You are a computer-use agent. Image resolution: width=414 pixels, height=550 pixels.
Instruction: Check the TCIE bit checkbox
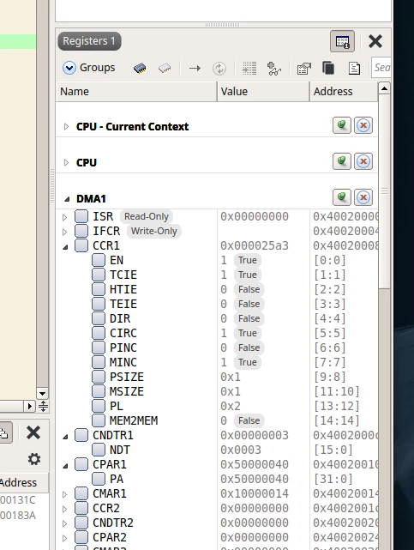(99, 275)
